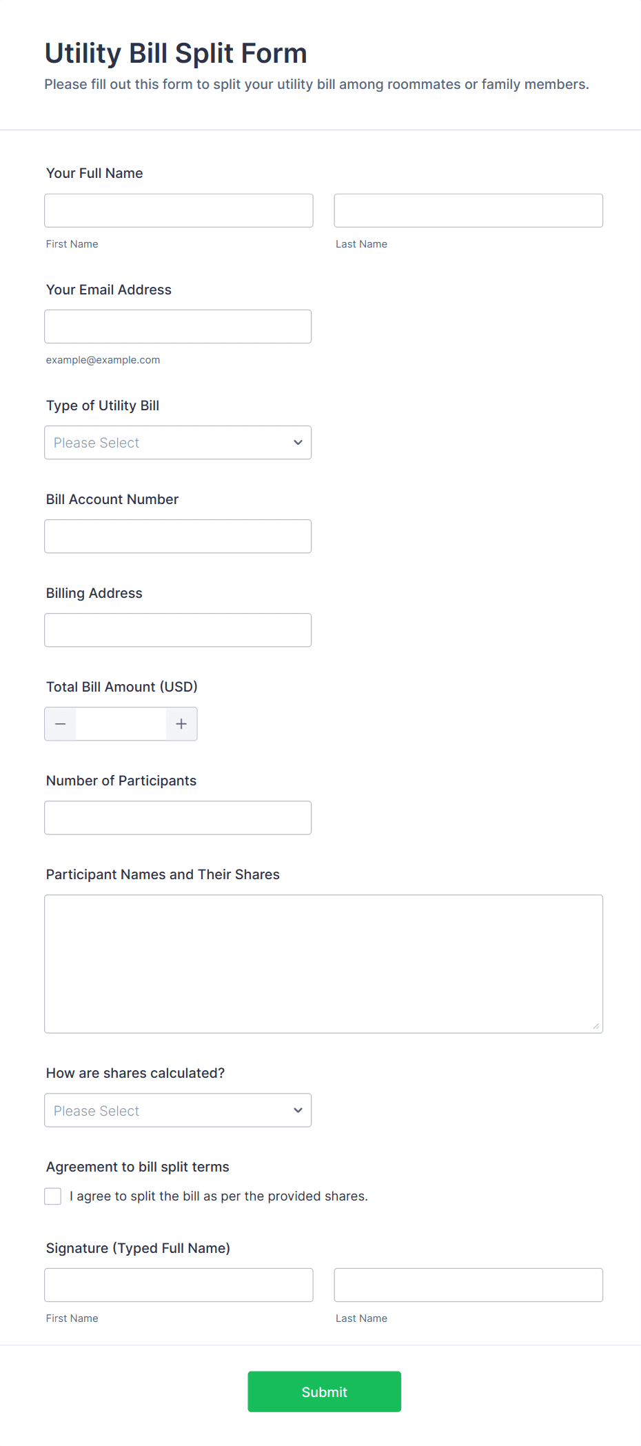Focus the Signature First Name field
Image resolution: width=641 pixels, height=1446 pixels.
tap(179, 1285)
